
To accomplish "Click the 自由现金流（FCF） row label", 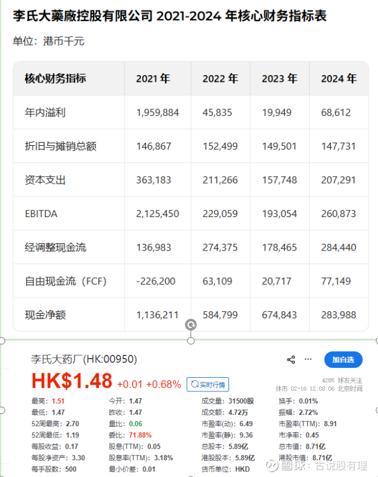I will click(x=66, y=281).
